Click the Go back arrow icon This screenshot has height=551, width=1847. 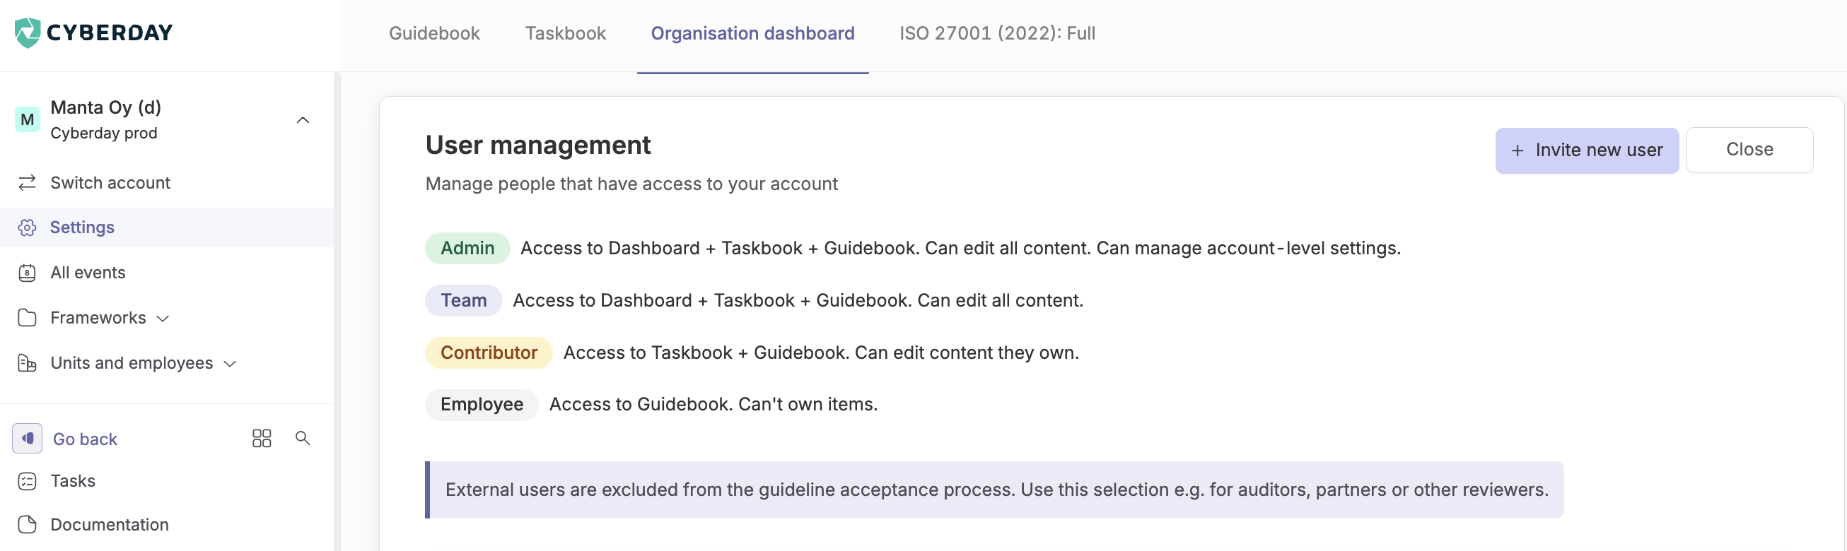[x=28, y=439]
